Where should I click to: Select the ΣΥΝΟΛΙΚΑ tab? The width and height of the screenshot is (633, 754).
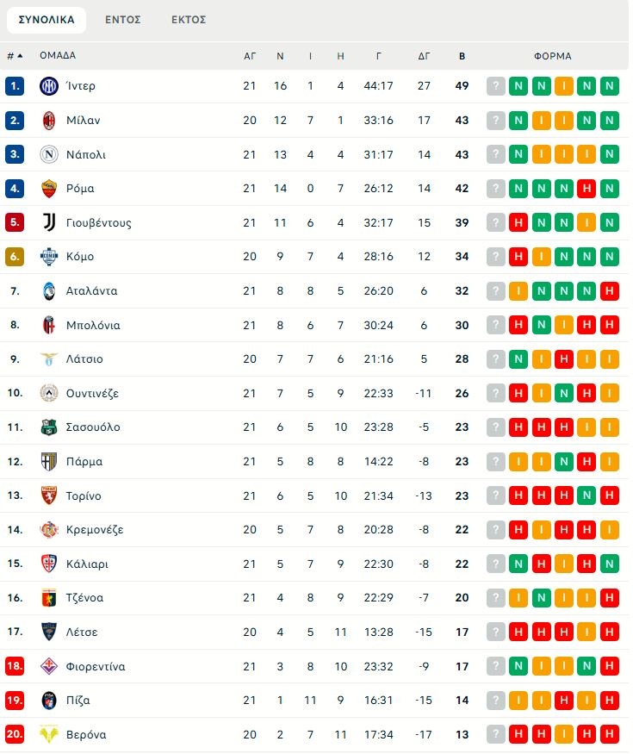[x=47, y=20]
